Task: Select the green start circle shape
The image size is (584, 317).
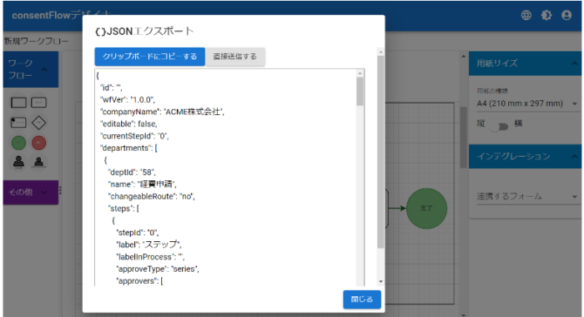Action: [18, 143]
